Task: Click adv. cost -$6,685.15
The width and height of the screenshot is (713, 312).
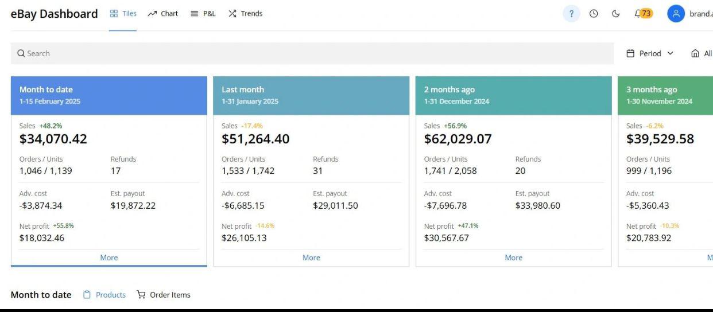Action: tap(243, 205)
